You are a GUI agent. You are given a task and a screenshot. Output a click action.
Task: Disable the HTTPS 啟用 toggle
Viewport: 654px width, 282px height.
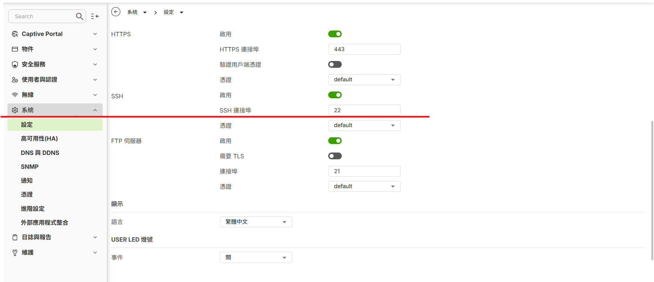point(335,34)
